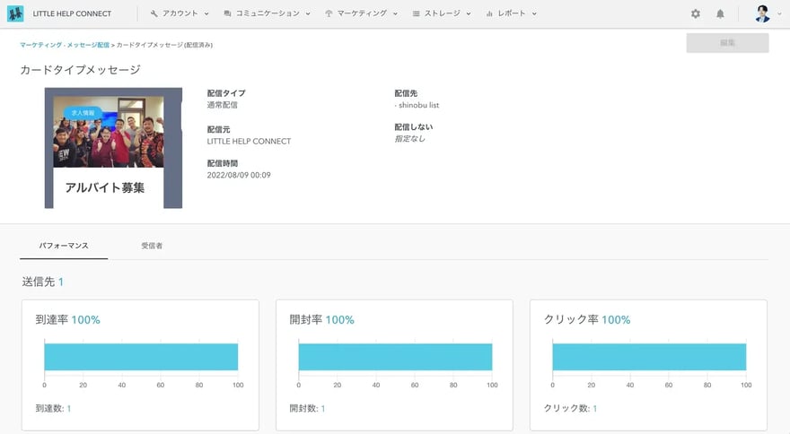Switch to the 受信者 tab

(152, 245)
